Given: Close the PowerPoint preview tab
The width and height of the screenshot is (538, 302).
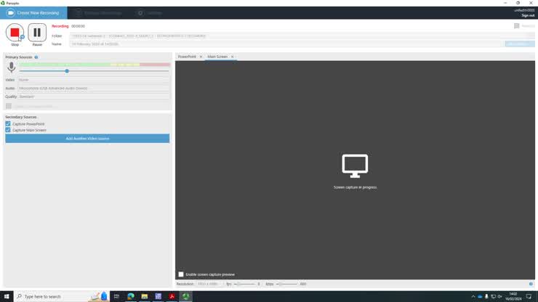Looking at the screenshot, I should pos(201,57).
